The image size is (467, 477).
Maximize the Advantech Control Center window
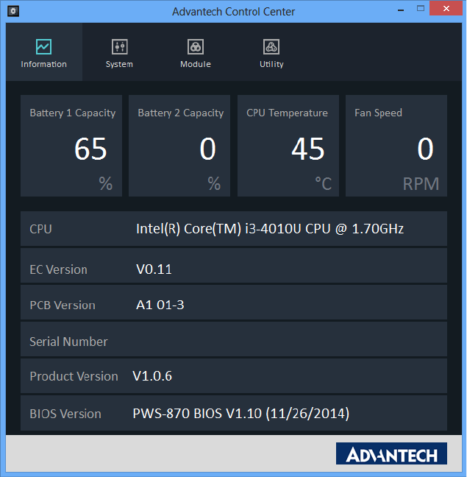click(x=421, y=9)
